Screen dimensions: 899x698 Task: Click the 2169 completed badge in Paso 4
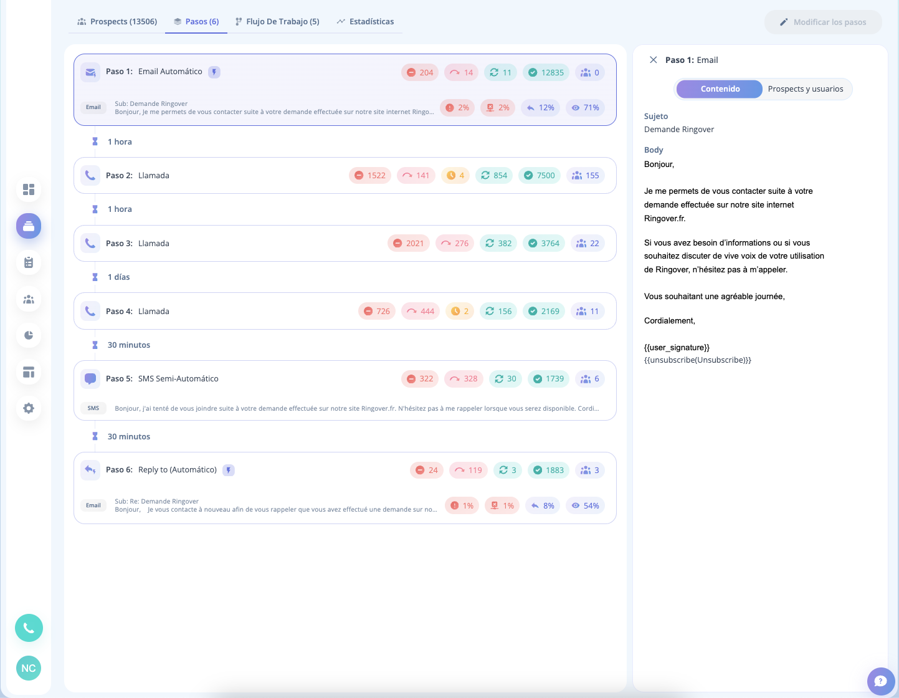(544, 311)
